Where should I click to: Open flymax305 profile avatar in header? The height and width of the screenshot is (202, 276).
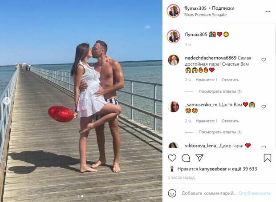(173, 11)
